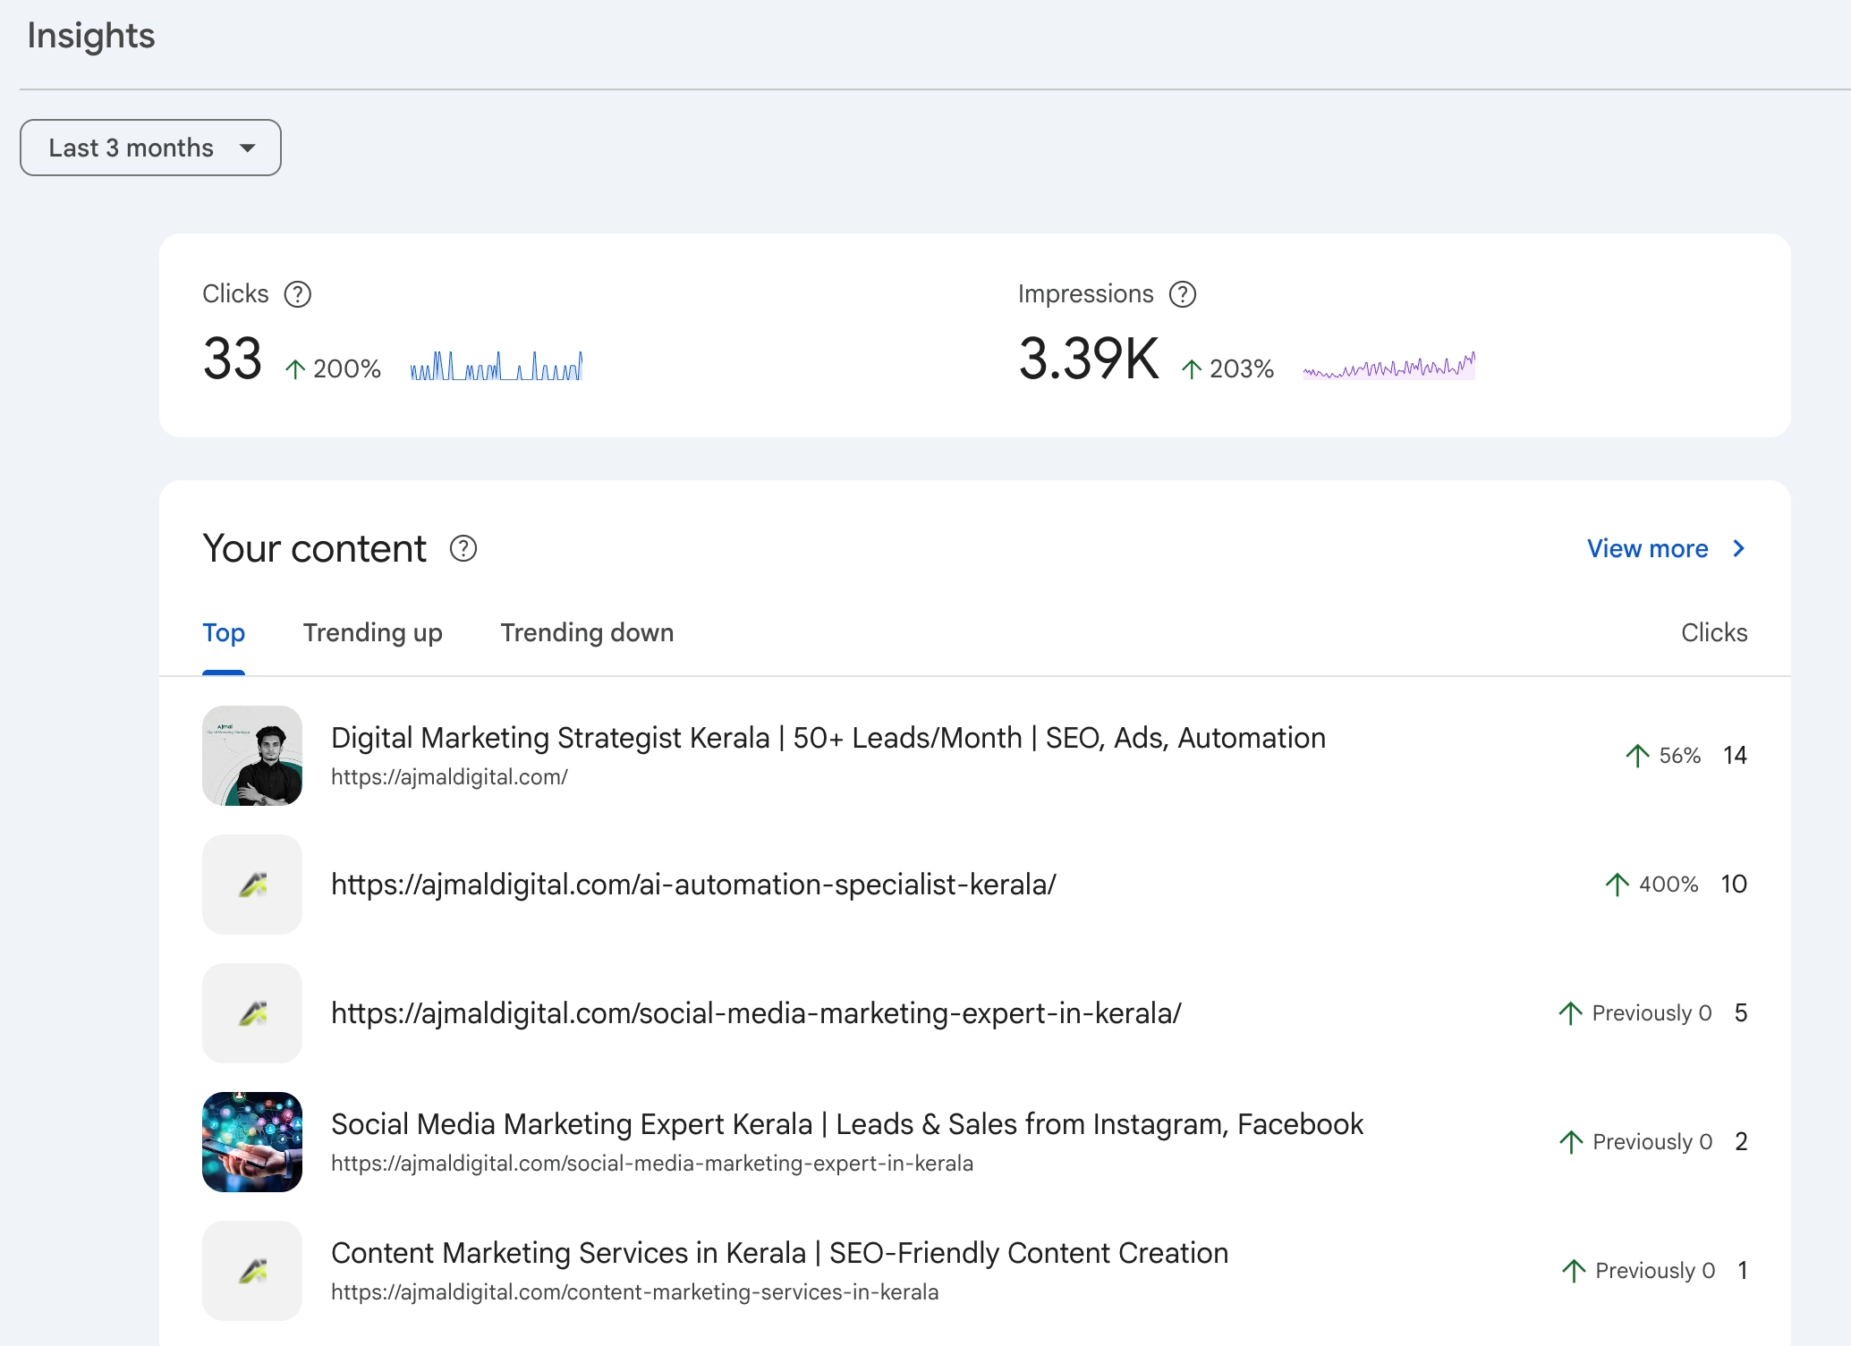This screenshot has height=1346, width=1851.
Task: Click the 3.39K impressions value
Action: tap(1089, 359)
